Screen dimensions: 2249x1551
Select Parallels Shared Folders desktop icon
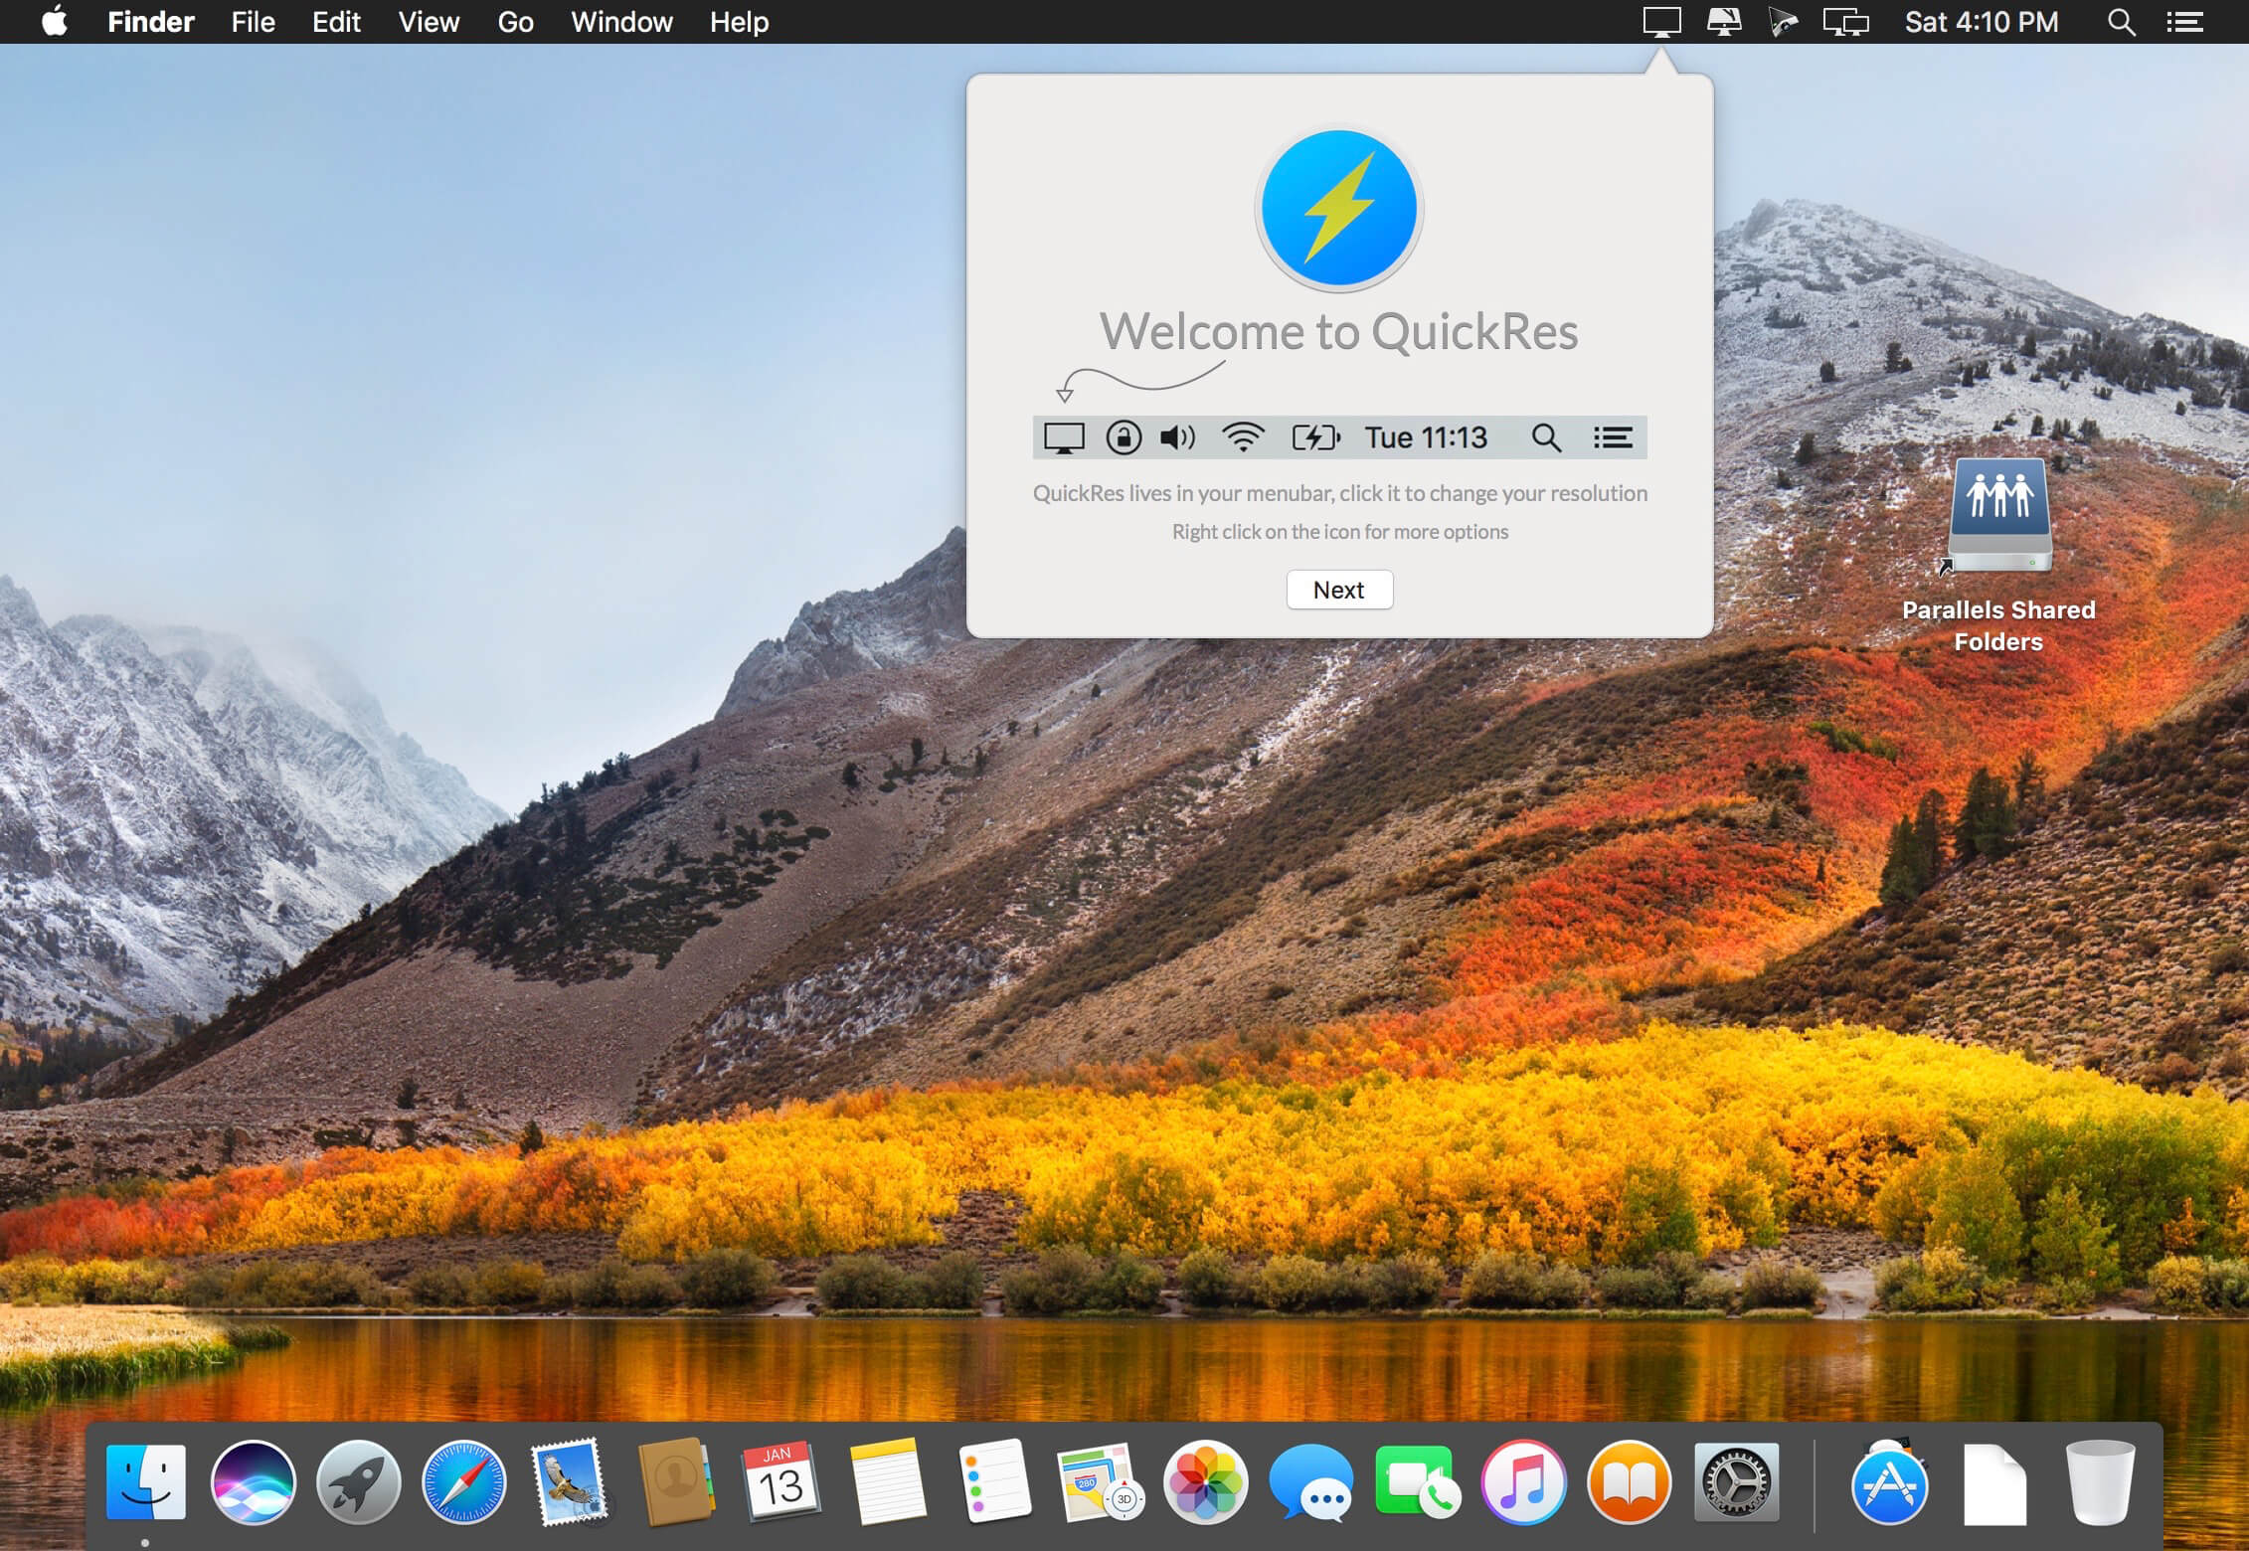pyautogui.click(x=1998, y=517)
